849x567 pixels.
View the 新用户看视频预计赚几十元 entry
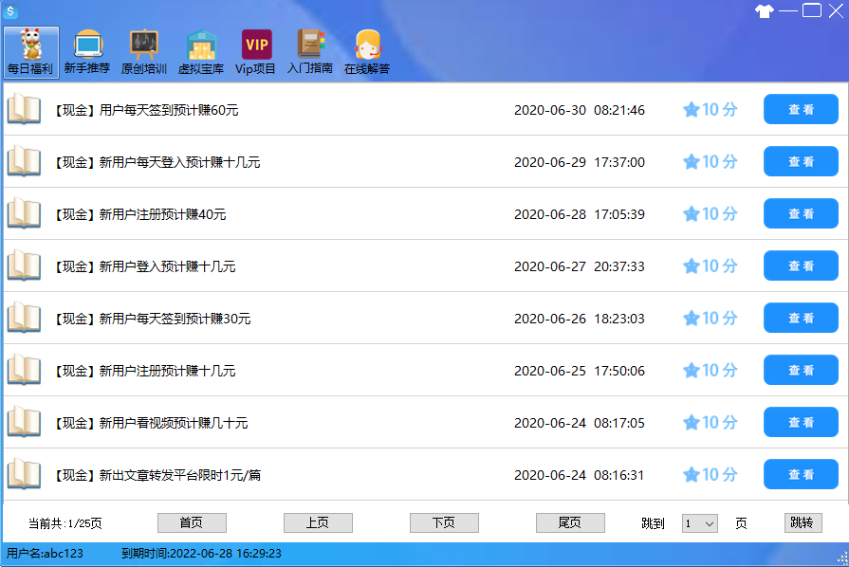point(801,422)
